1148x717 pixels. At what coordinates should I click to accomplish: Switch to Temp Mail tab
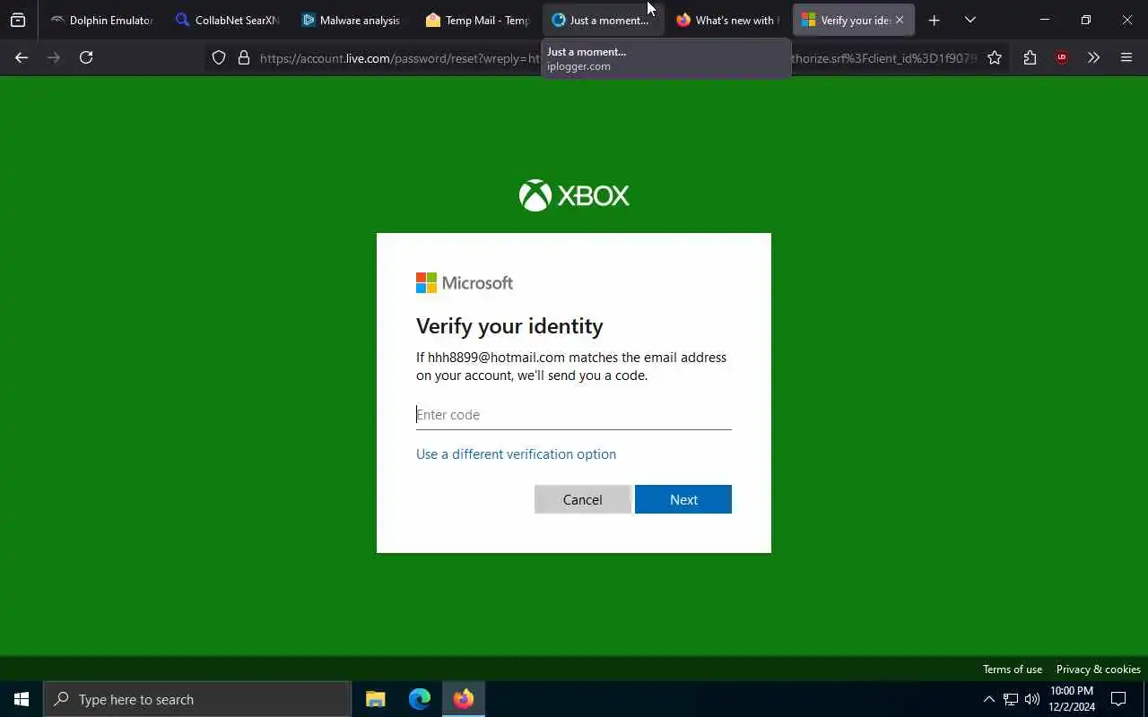tap(477, 20)
